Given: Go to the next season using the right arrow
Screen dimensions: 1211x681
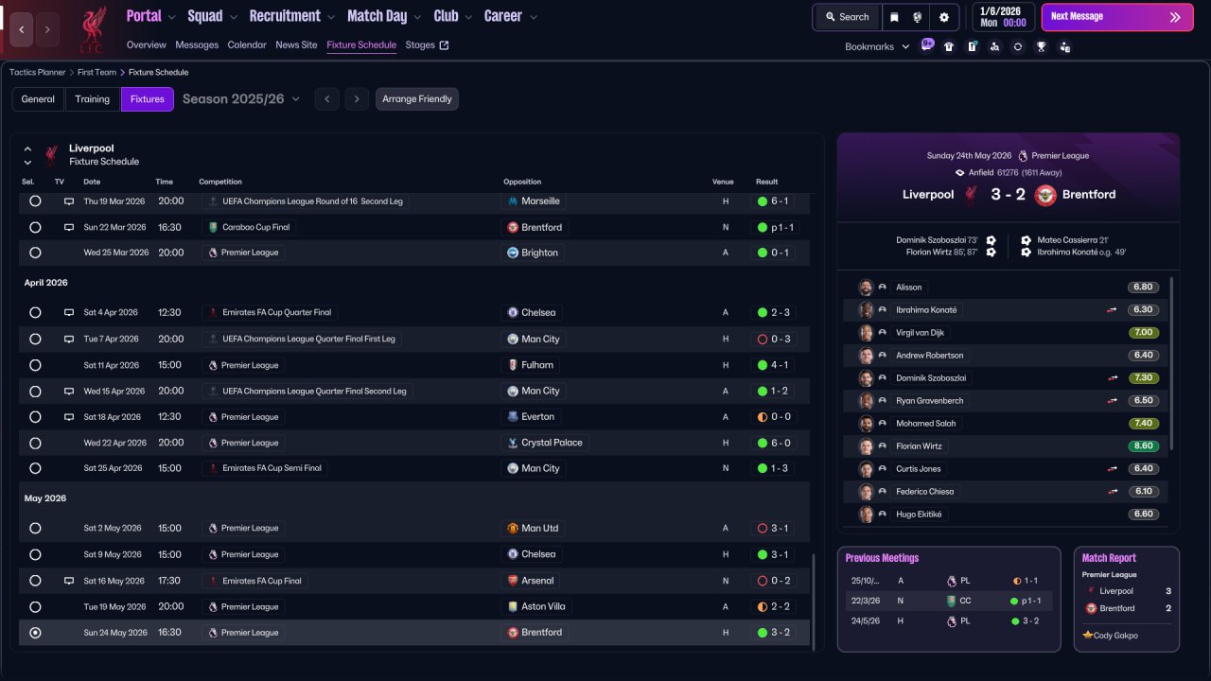Looking at the screenshot, I should click(356, 99).
